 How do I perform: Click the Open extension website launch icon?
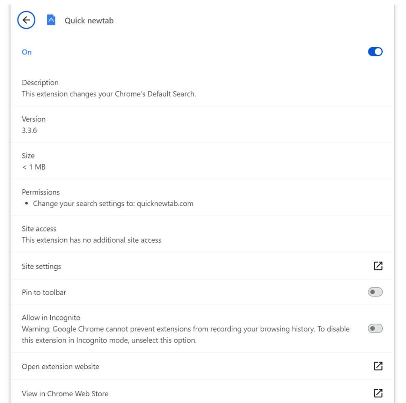[378, 366]
